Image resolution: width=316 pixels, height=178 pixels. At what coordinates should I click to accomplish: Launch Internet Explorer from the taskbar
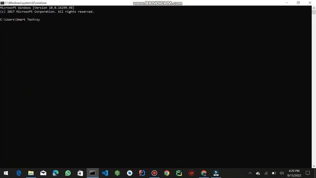coord(19,173)
